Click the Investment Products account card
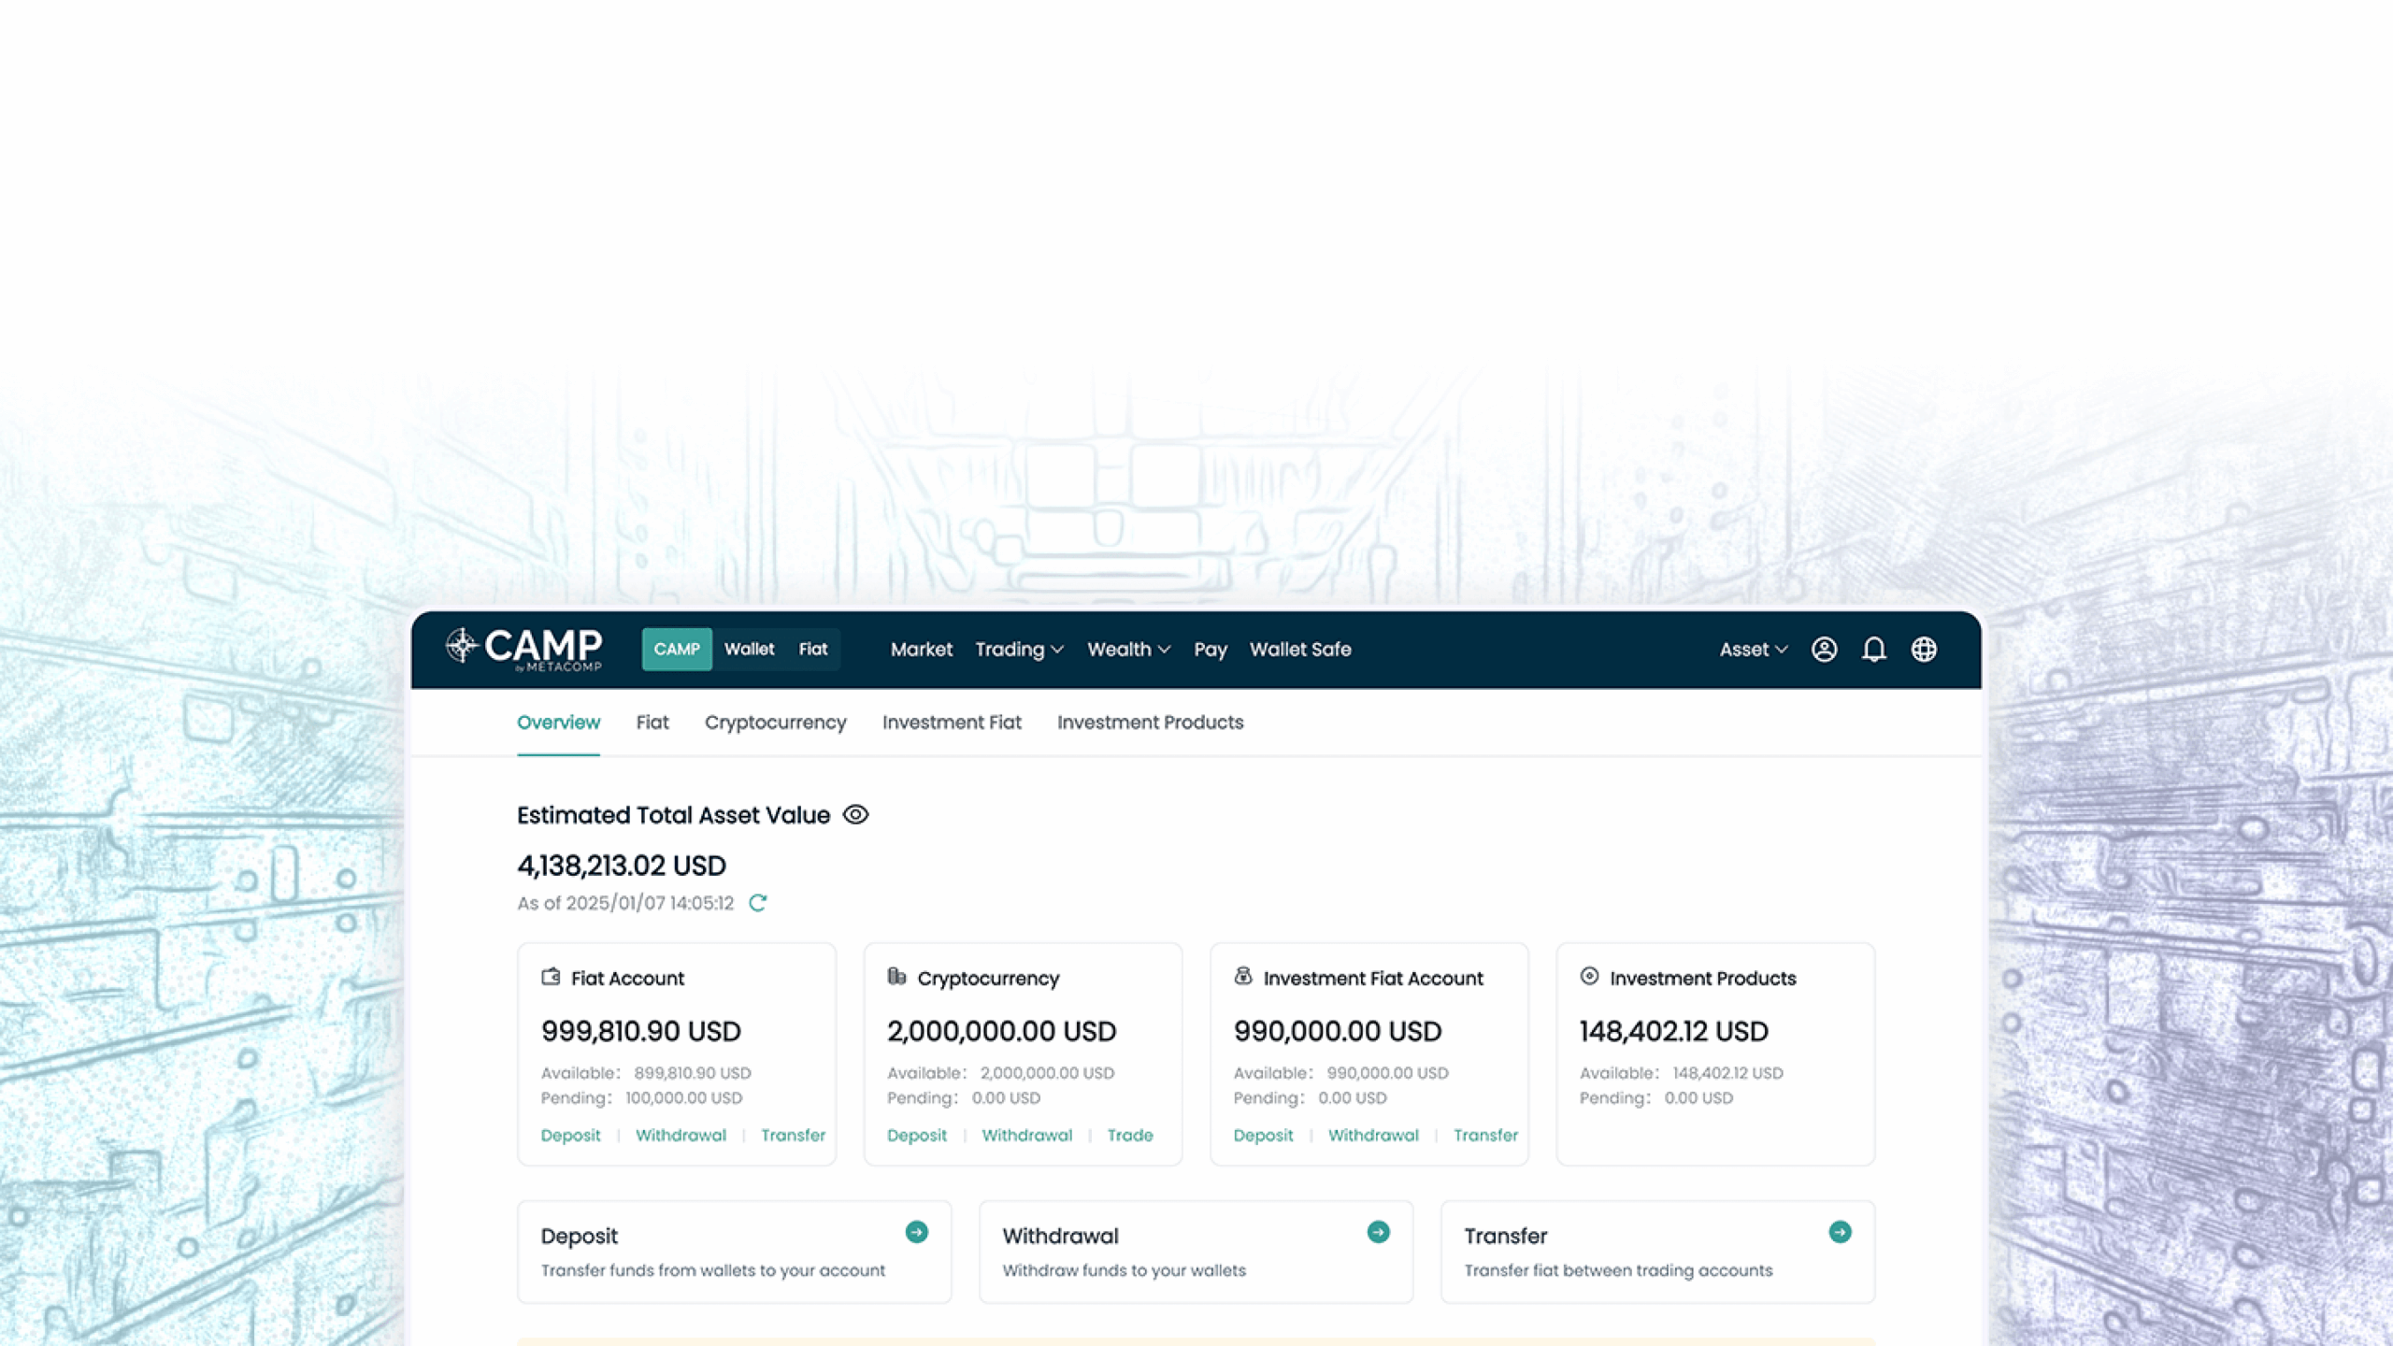The width and height of the screenshot is (2393, 1346). [x=1714, y=1053]
